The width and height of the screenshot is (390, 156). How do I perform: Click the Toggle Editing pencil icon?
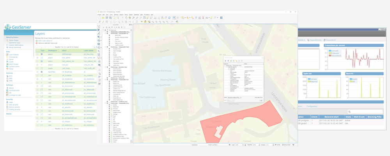click(x=103, y=22)
